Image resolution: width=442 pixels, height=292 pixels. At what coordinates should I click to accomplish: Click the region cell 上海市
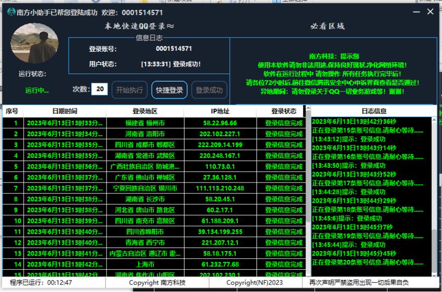145,264
